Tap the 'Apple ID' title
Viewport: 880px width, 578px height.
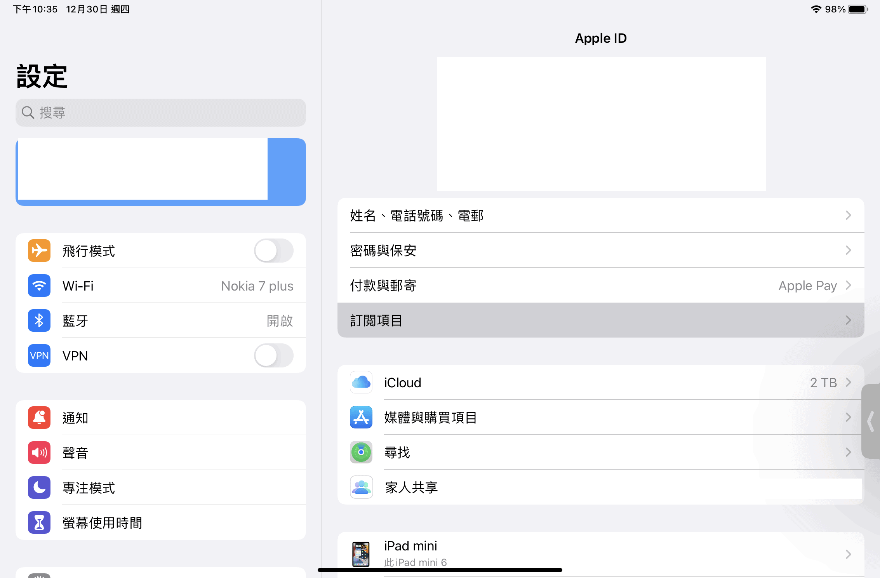point(601,38)
